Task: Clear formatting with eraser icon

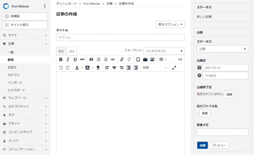Action: point(98,68)
